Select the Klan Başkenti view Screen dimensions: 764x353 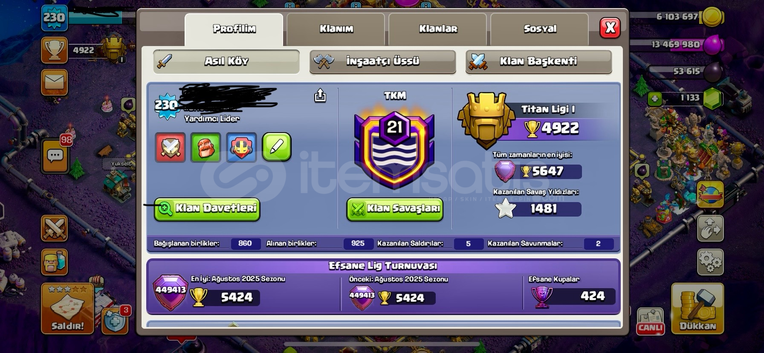(539, 62)
